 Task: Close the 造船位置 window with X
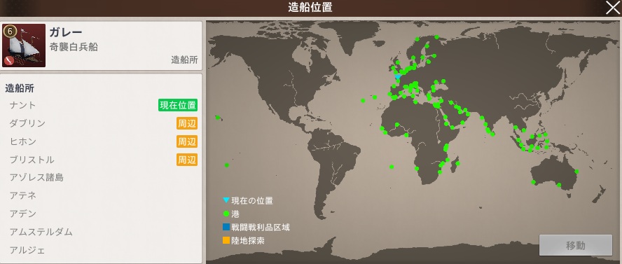[x=612, y=8]
